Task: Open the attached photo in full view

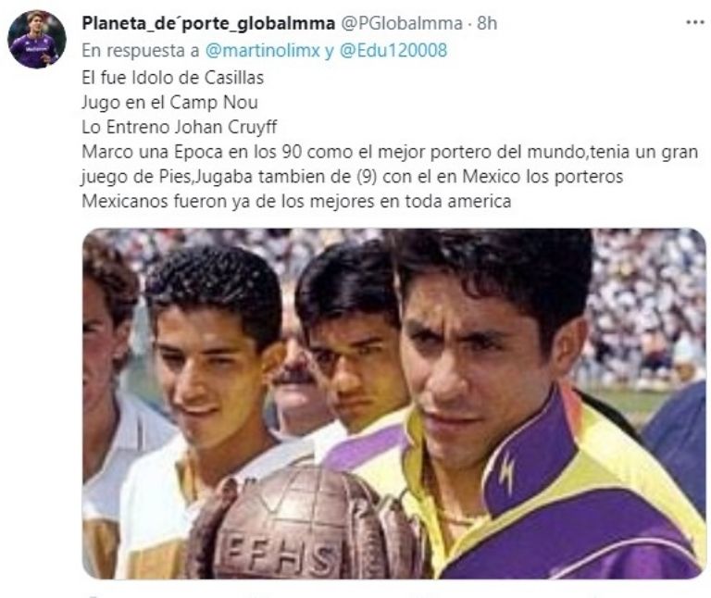Action: (x=394, y=404)
